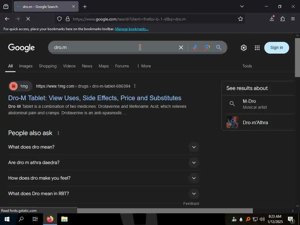Open the notifications action center
The height and width of the screenshot is (225, 300).
pos(291,219)
